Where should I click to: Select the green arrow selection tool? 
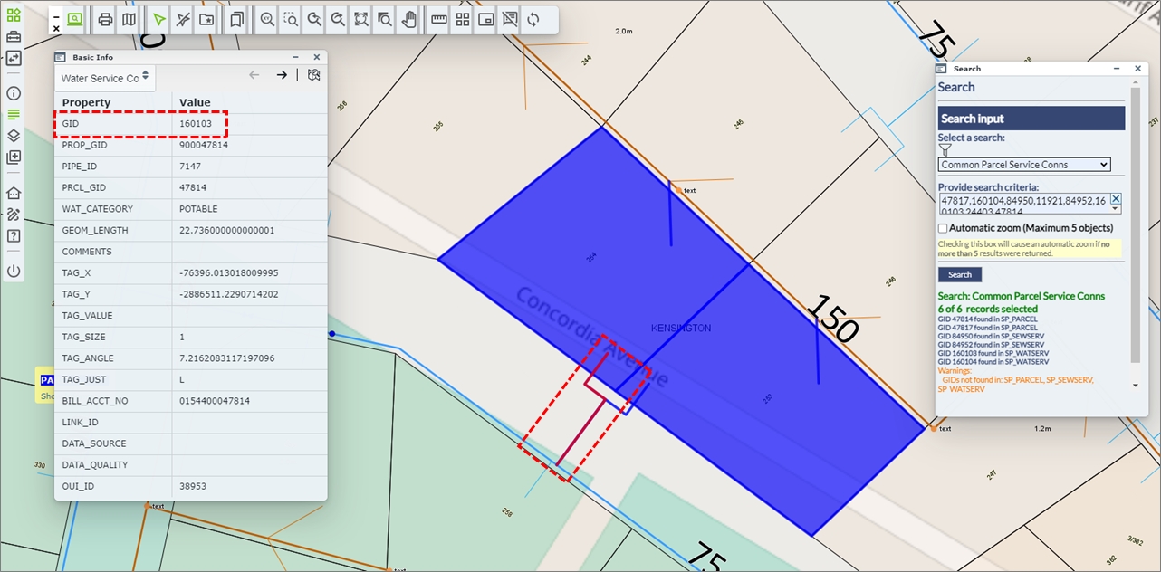(x=159, y=20)
